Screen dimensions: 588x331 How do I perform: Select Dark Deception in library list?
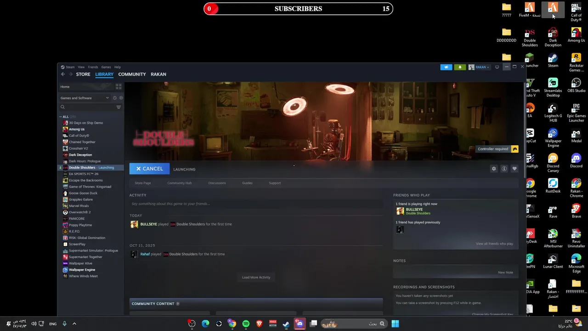click(80, 155)
